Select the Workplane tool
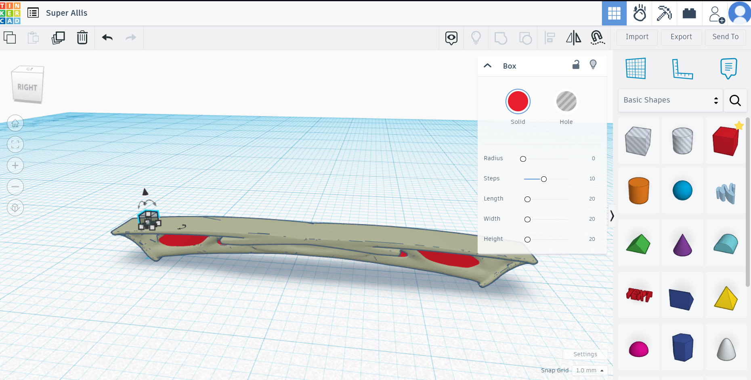The height and width of the screenshot is (380, 751). coord(636,68)
